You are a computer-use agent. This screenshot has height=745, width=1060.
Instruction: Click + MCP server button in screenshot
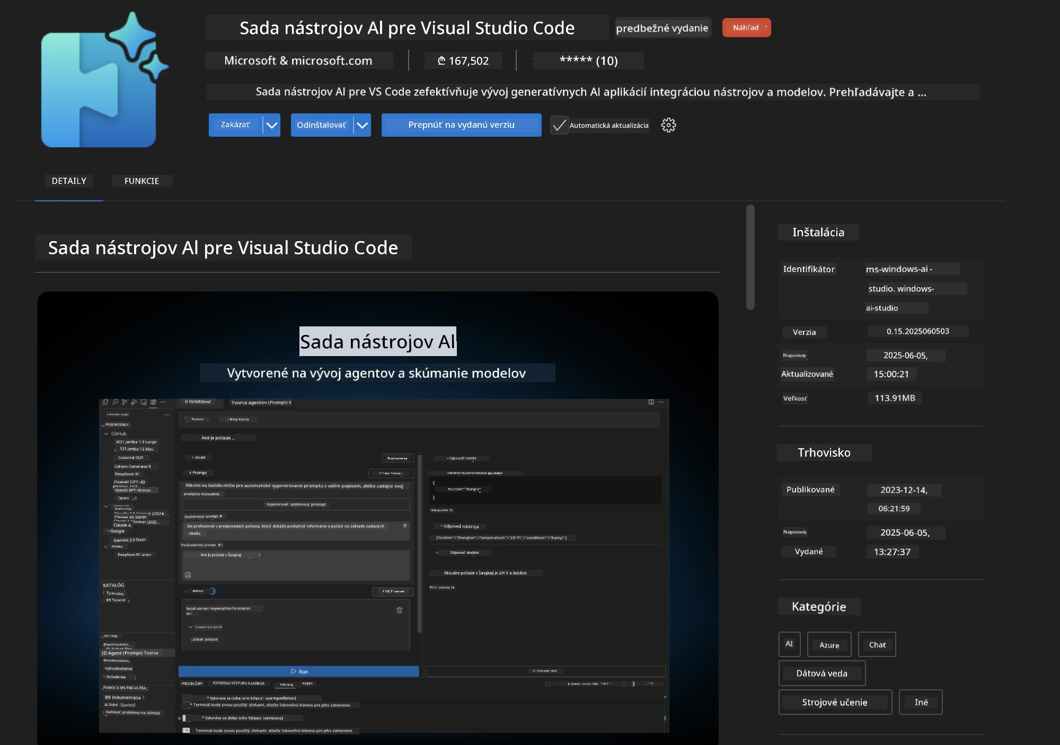(393, 591)
